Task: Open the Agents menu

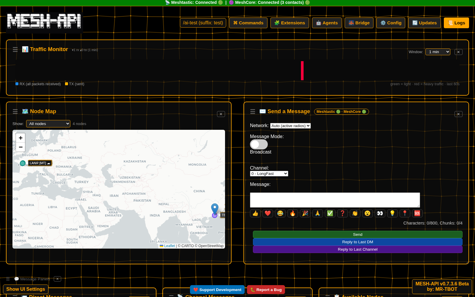Action: [x=327, y=23]
